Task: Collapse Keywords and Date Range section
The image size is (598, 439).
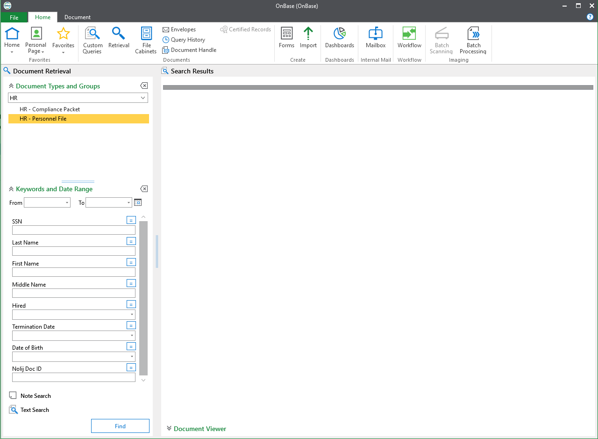Action: pos(11,189)
